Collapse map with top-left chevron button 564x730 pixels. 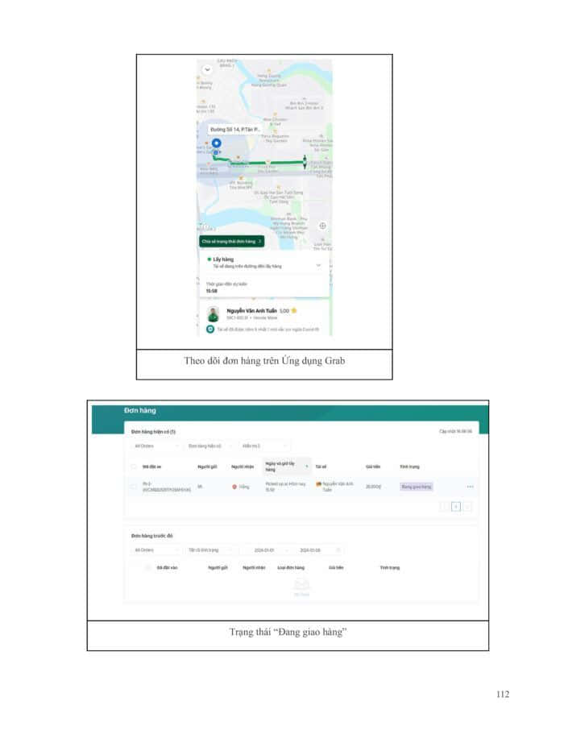pos(207,69)
